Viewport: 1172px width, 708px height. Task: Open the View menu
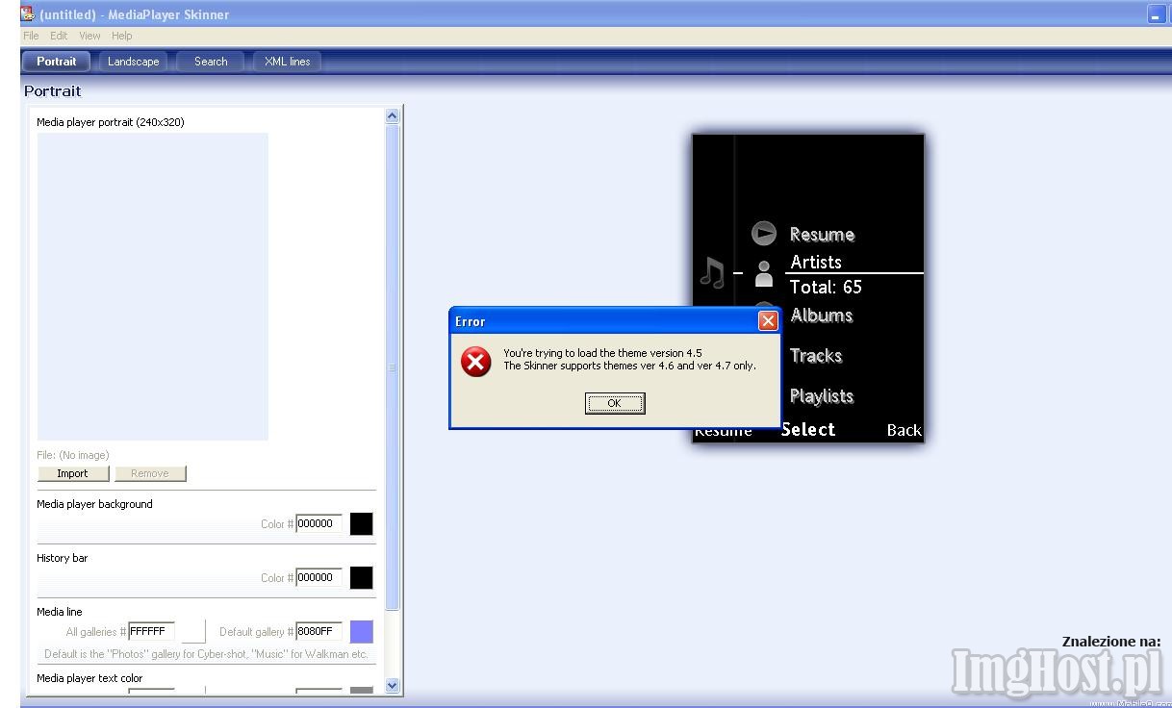[89, 36]
